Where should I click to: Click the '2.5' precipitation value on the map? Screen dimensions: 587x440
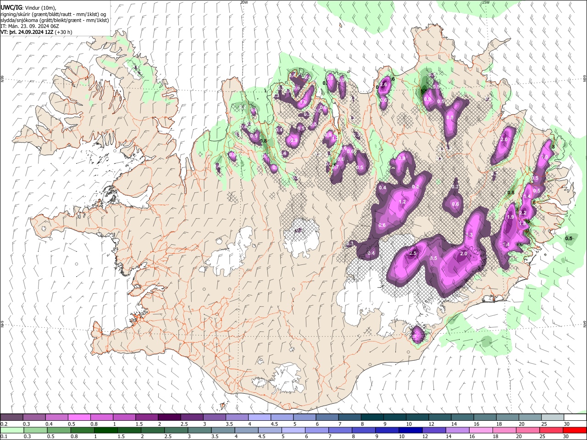click(413, 253)
